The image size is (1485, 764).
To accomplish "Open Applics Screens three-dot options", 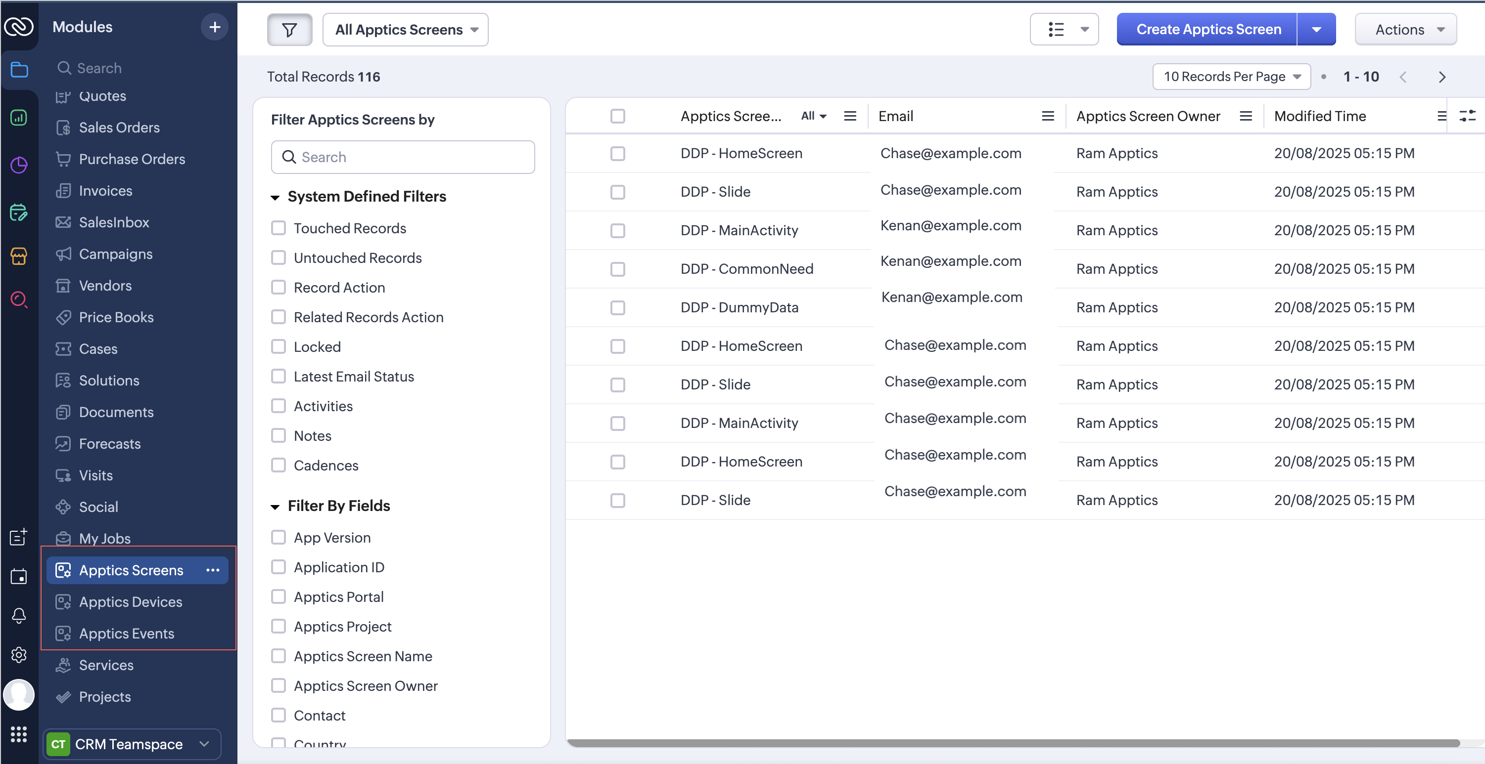I will (213, 570).
